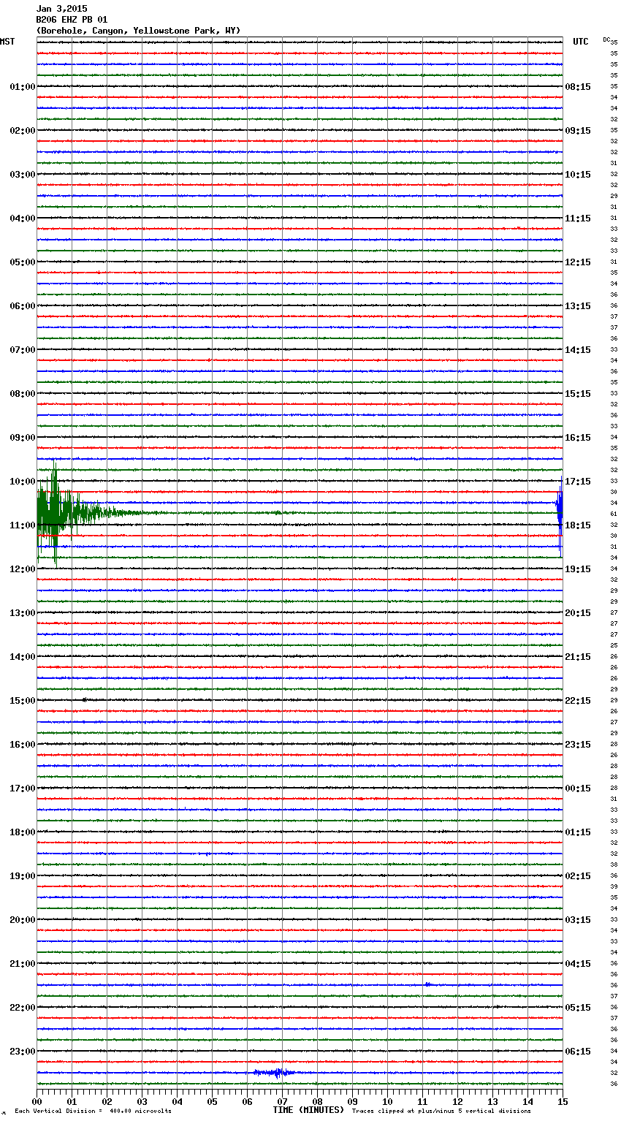Click the small blue blip near minute 11
621x1121 pixels.
(x=427, y=984)
